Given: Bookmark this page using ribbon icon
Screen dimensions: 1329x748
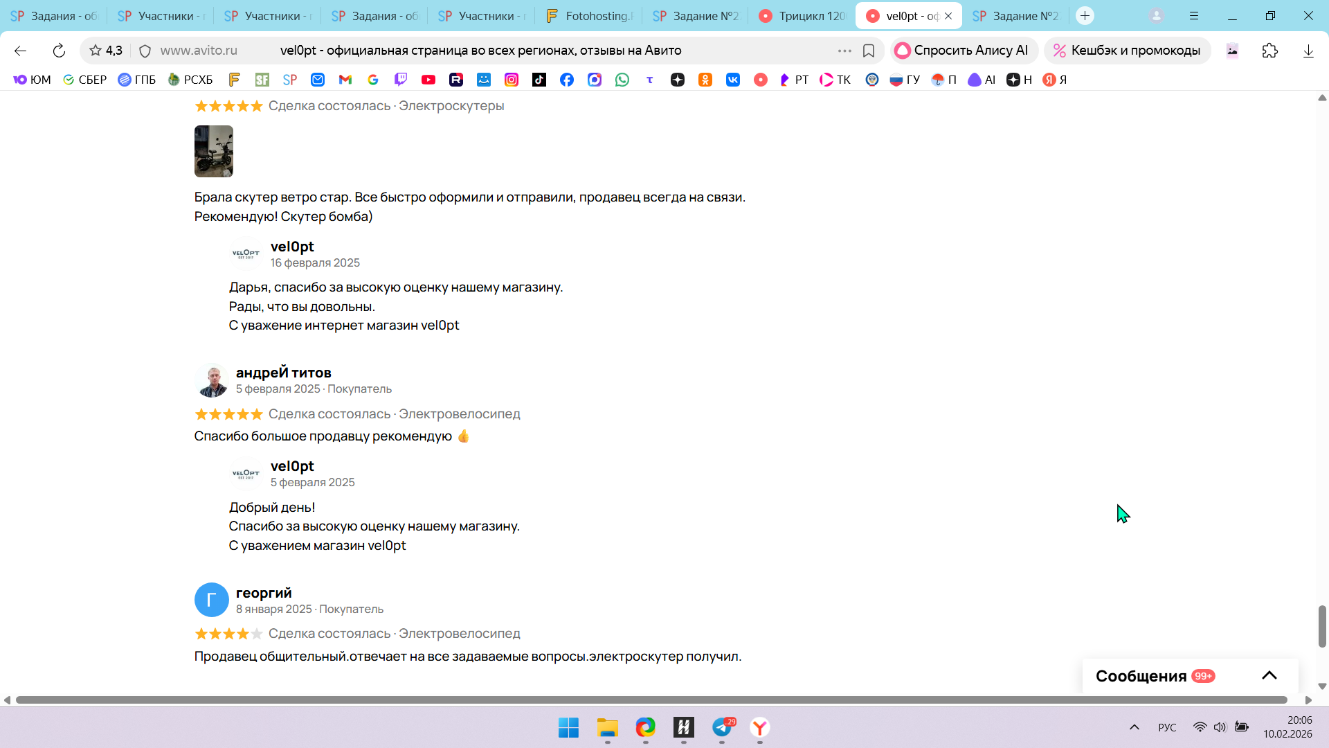Looking at the screenshot, I should [x=869, y=51].
